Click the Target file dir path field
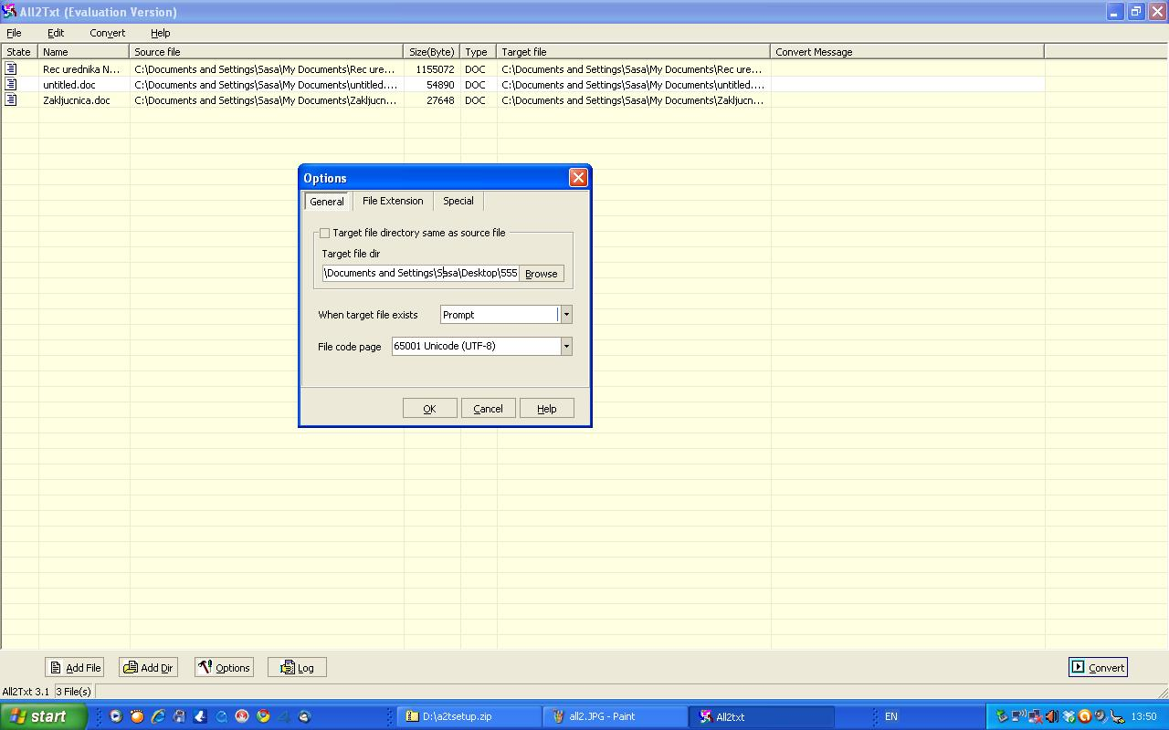This screenshot has height=730, width=1169. coord(420,273)
